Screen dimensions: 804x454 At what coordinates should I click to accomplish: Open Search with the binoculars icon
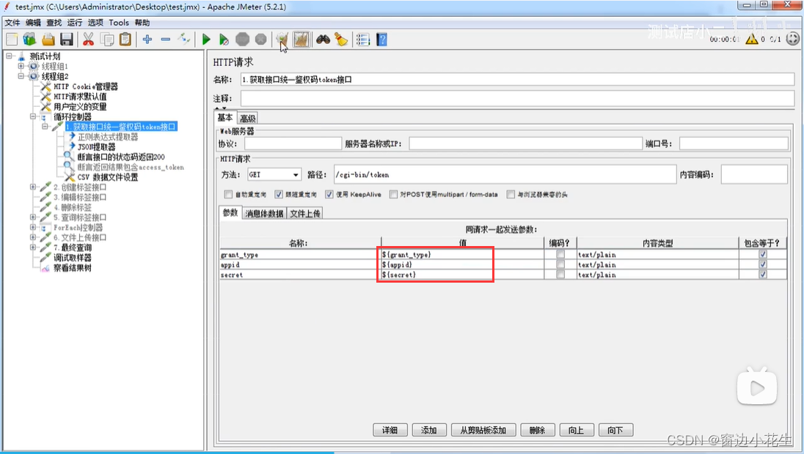pyautogui.click(x=323, y=40)
